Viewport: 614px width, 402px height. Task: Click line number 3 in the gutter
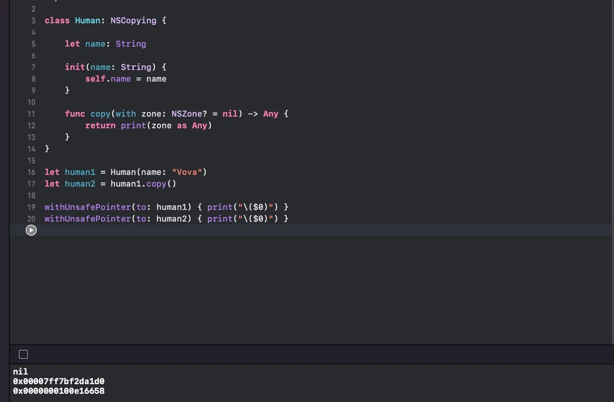(33, 21)
